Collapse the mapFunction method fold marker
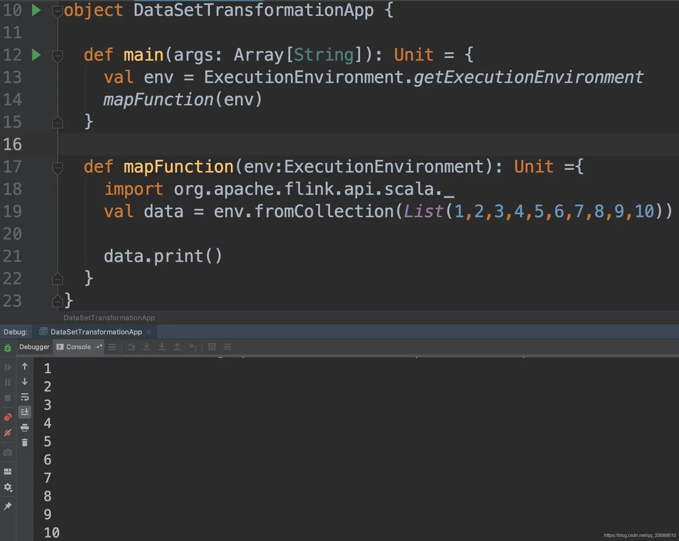This screenshot has height=541, width=679. pyautogui.click(x=57, y=168)
